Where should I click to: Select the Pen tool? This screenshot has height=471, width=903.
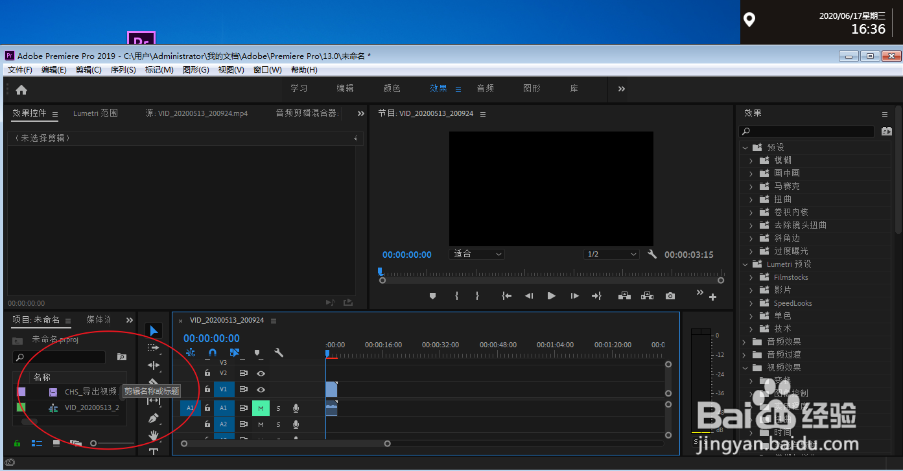(x=154, y=419)
